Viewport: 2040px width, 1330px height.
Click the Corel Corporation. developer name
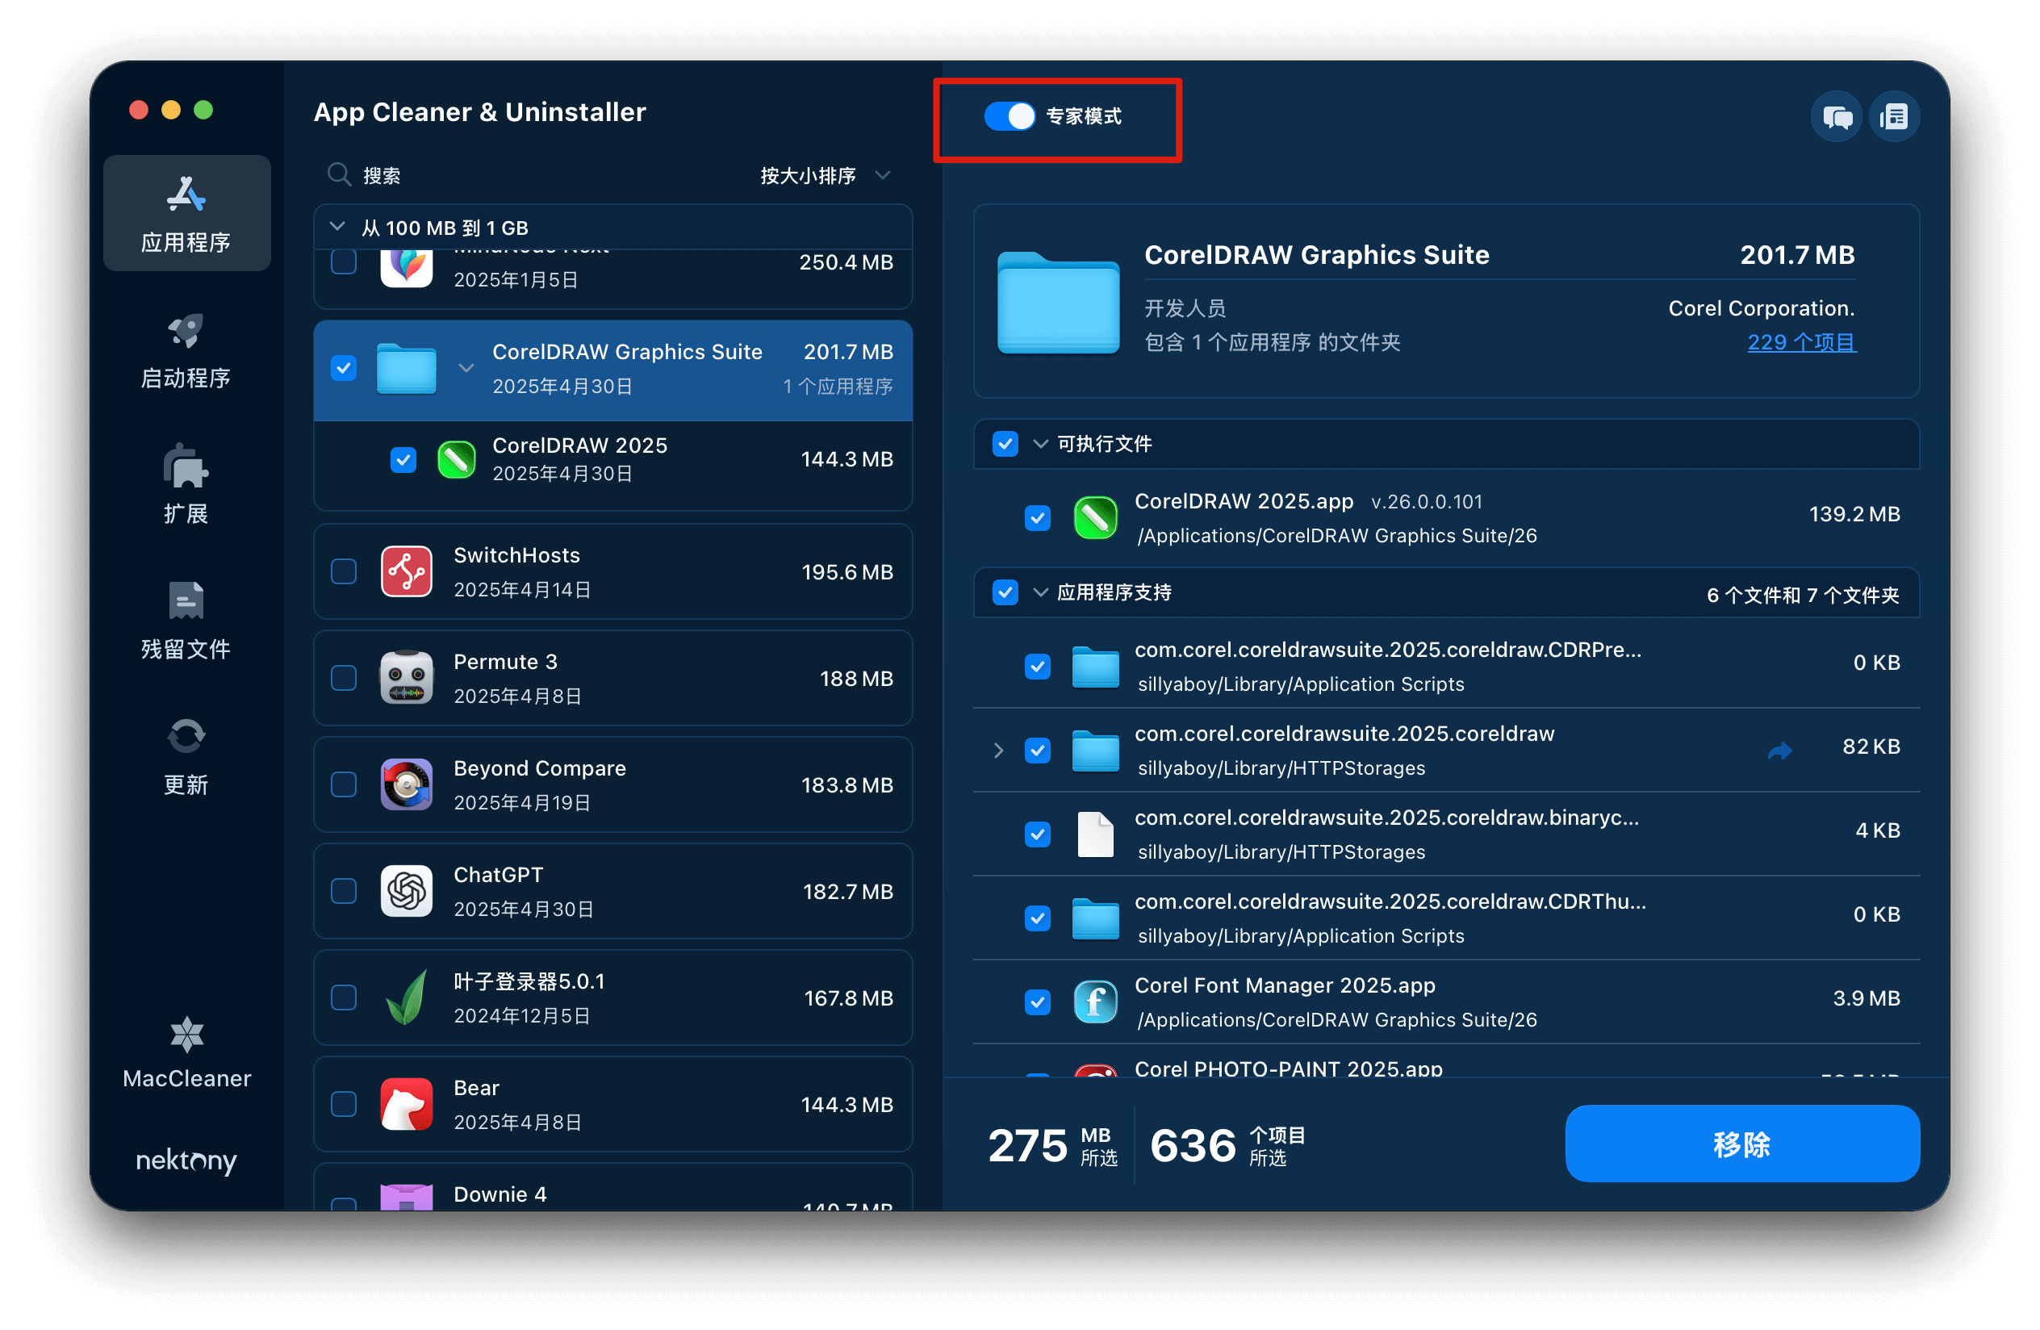pos(1761,308)
